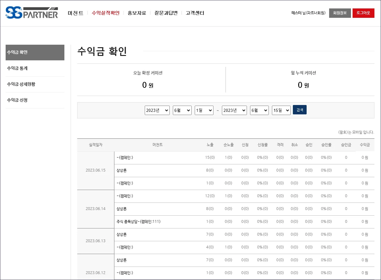Click the (괄호)는 모바일 입니다 note
The width and height of the screenshot is (381, 280).
click(x=356, y=132)
